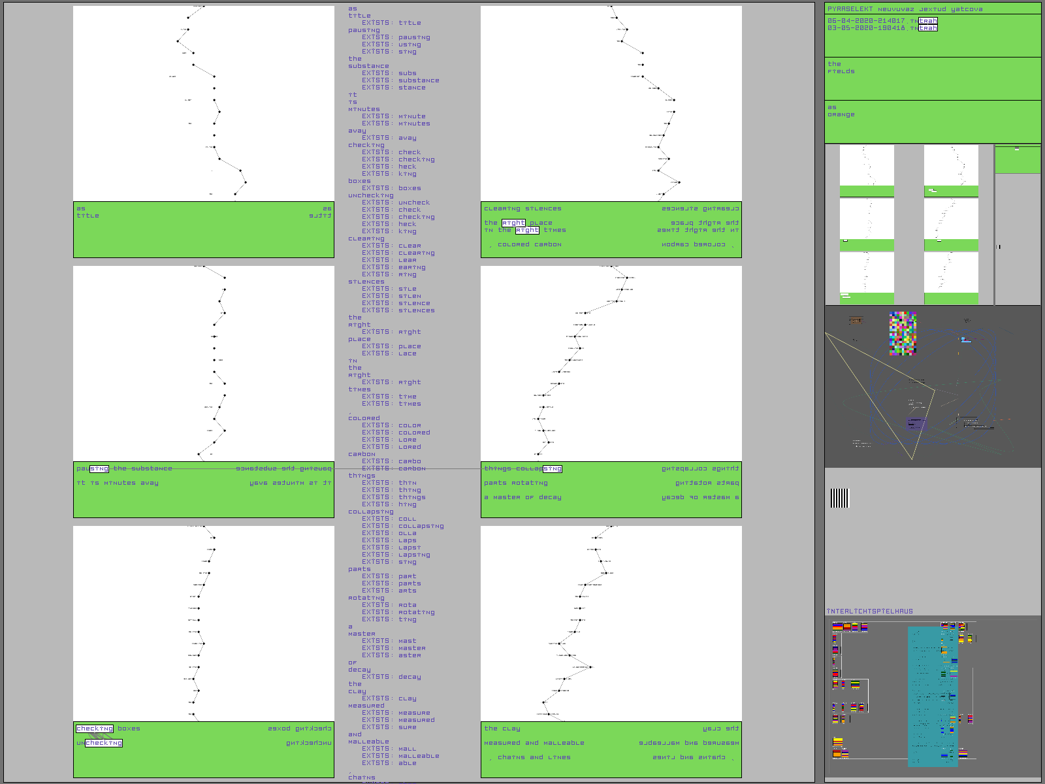Click highlighted "sing" in "pausing the substance"
Image resolution: width=1045 pixels, height=784 pixels.
coord(99,468)
